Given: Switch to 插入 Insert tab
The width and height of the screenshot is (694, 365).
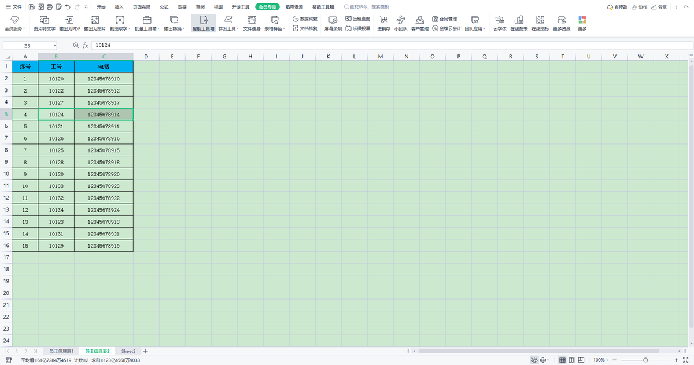Looking at the screenshot, I should (x=119, y=7).
